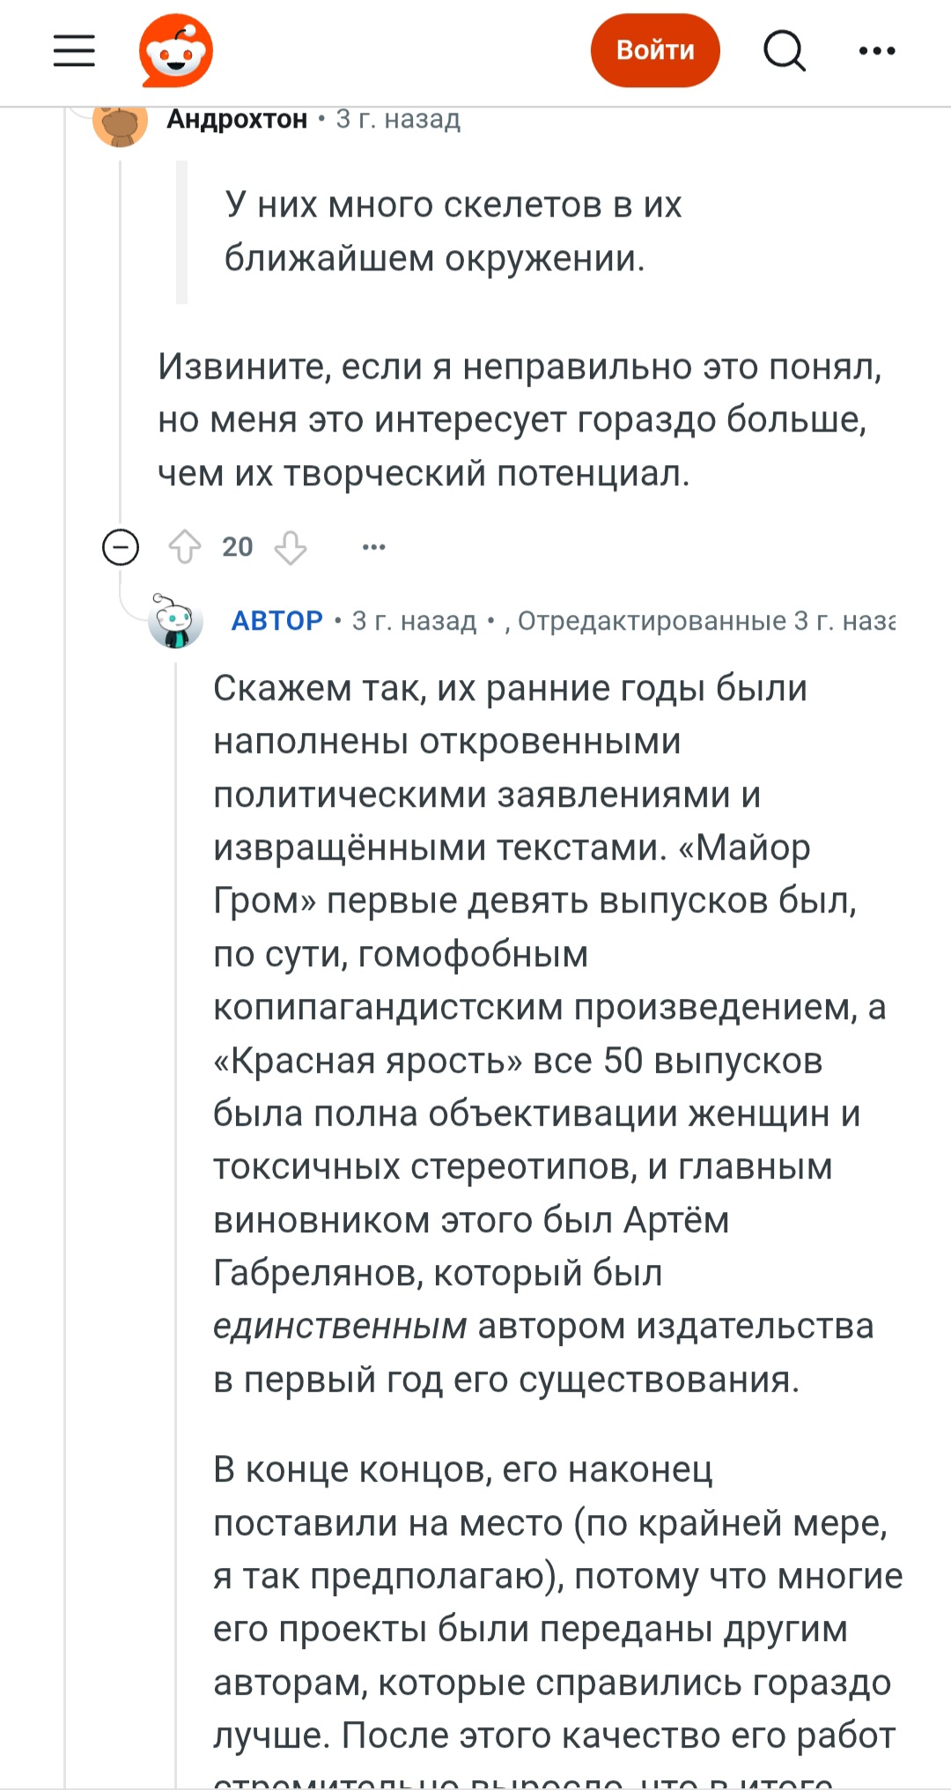951x1790 pixels.
Task: Tap the Войти login button
Action: tap(655, 51)
